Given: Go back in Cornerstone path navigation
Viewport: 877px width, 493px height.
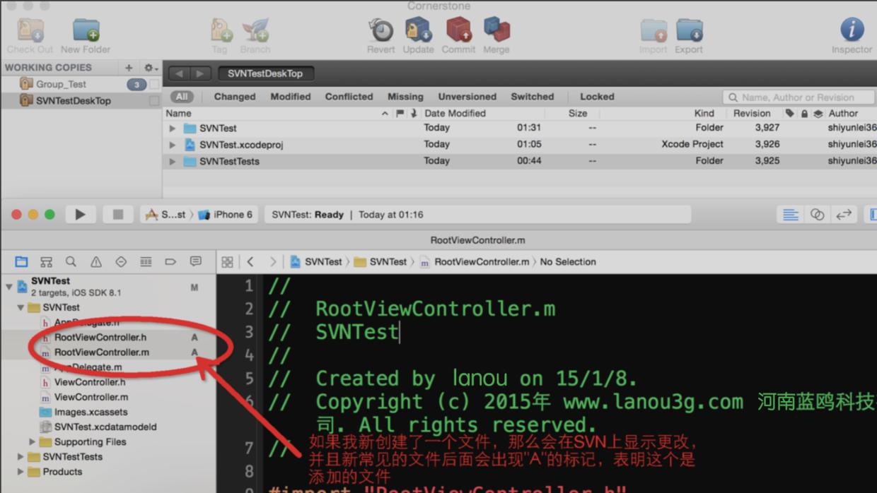Looking at the screenshot, I should [x=180, y=73].
